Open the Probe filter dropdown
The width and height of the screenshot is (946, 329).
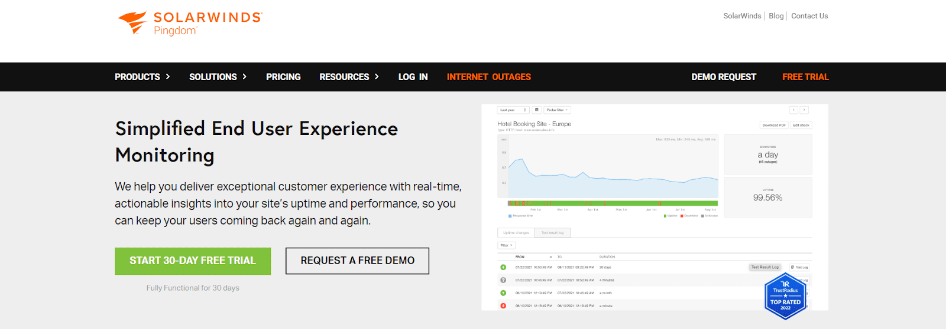[x=557, y=110]
